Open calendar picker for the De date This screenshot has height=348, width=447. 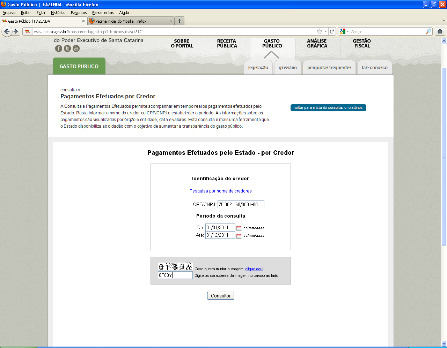point(239,228)
